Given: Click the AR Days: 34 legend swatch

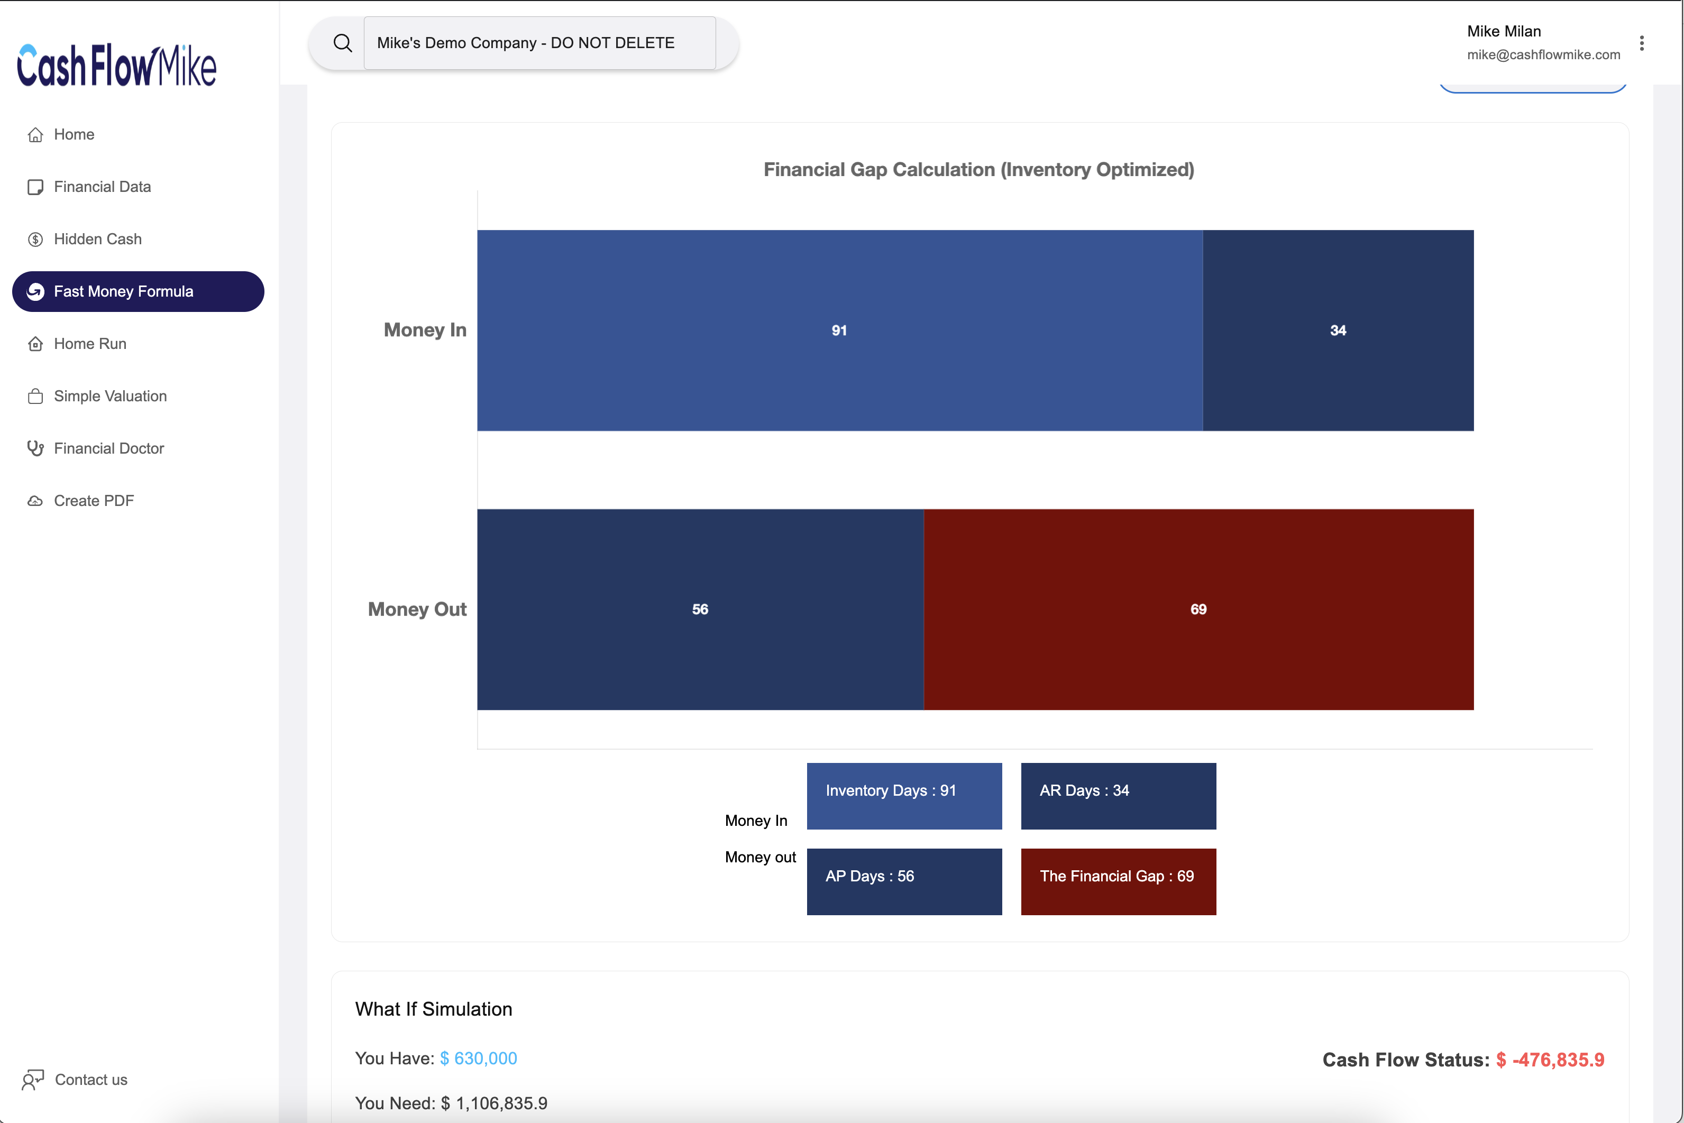Looking at the screenshot, I should (x=1118, y=796).
